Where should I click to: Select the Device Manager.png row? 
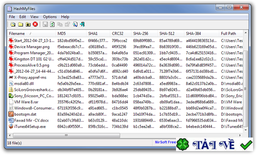point(125,47)
